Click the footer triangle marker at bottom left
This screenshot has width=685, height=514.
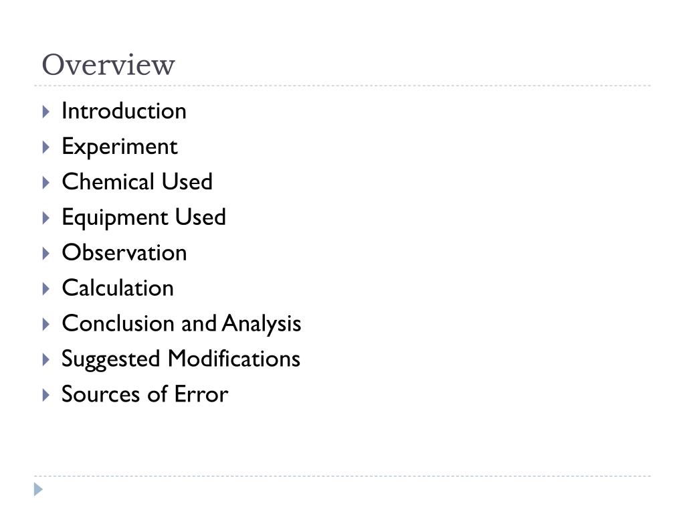point(38,489)
